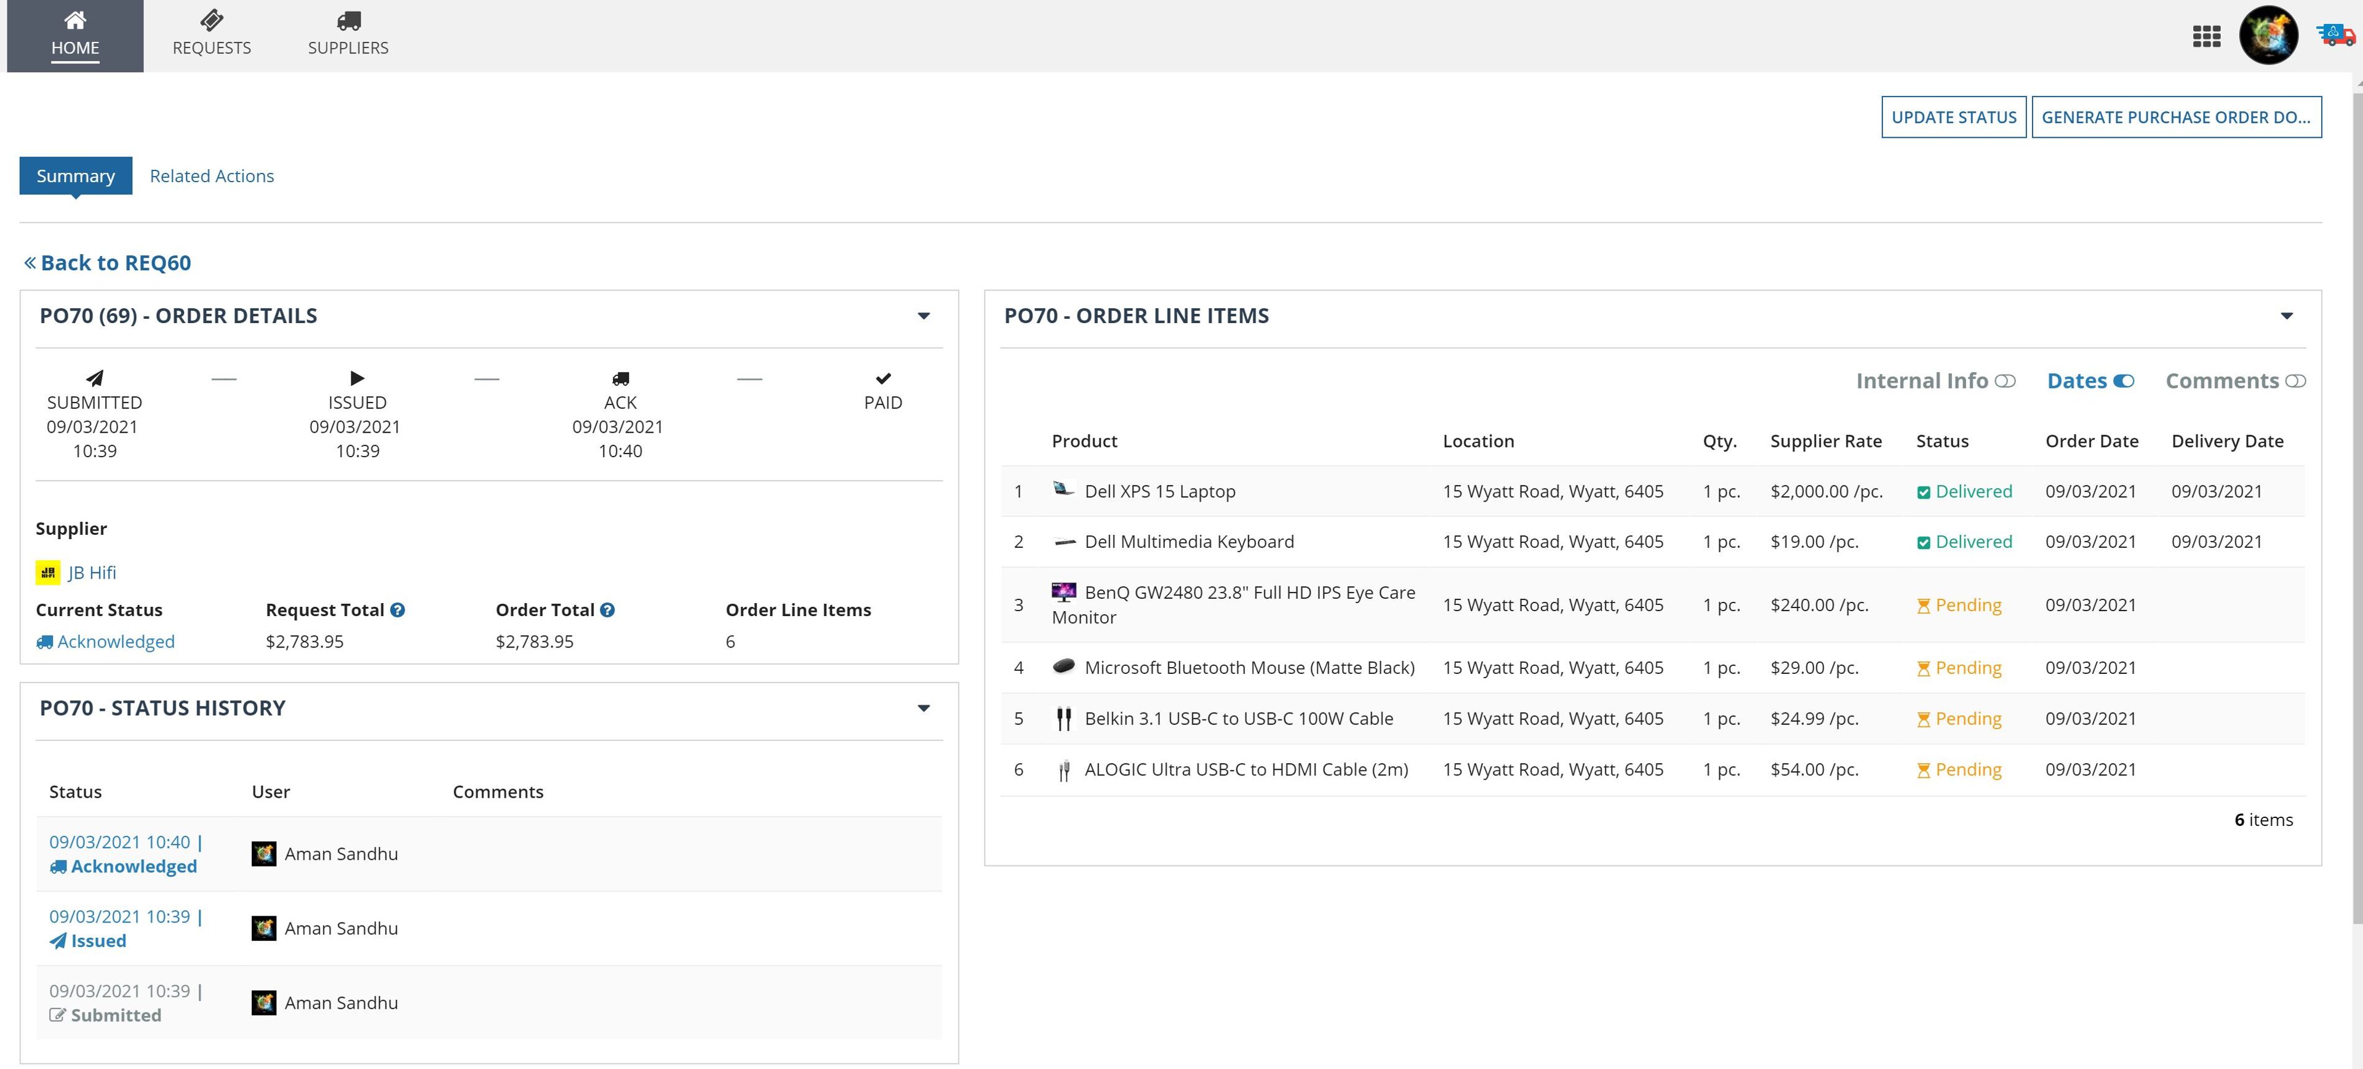Collapse the PO70 Order Details section
The width and height of the screenshot is (2363, 1069).
[924, 316]
